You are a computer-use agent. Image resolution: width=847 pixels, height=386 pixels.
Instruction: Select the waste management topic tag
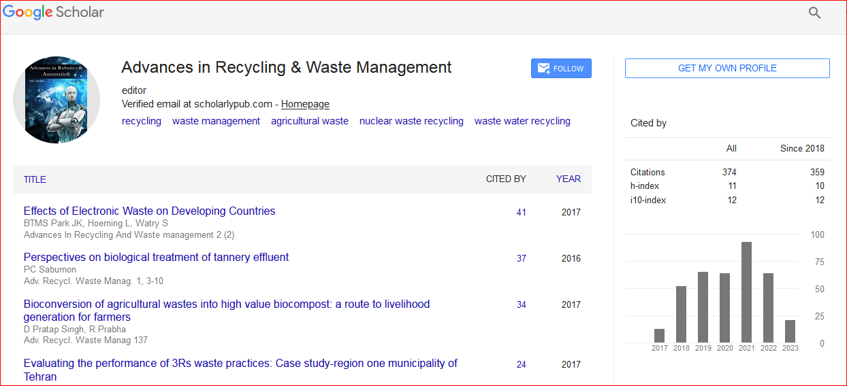pos(216,121)
